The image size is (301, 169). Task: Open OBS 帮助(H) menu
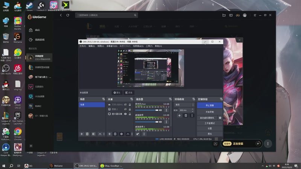[158, 46]
